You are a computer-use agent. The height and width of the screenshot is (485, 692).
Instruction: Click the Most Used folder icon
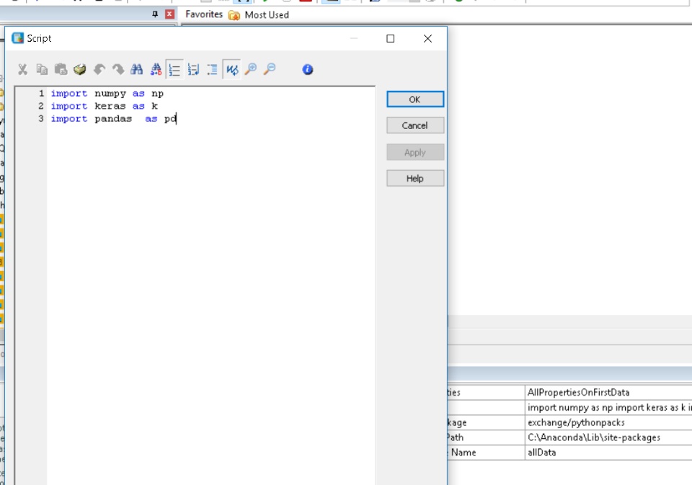pyautogui.click(x=234, y=15)
